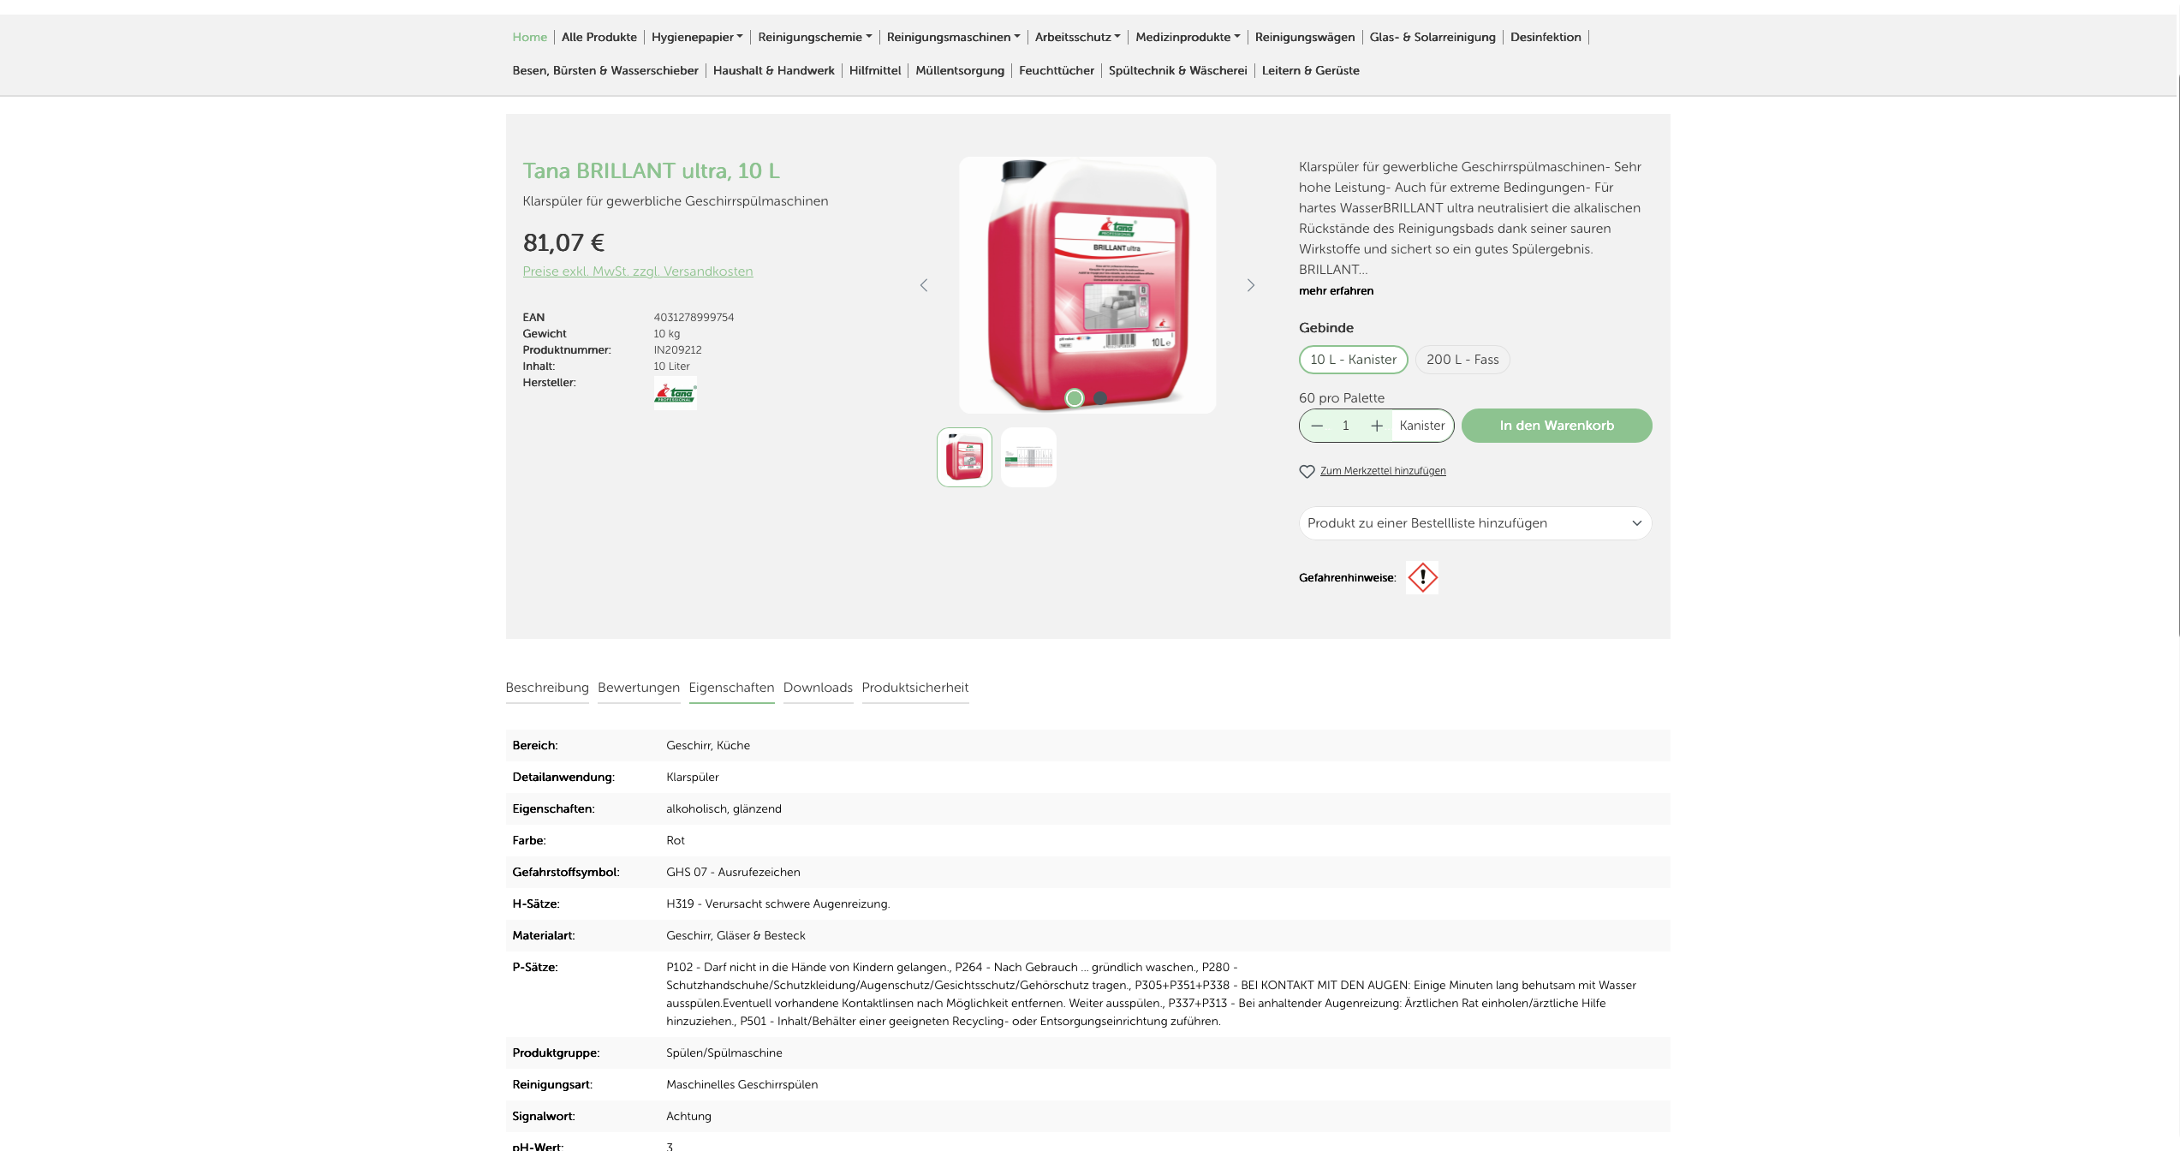Click the product number IN209212

point(677,350)
